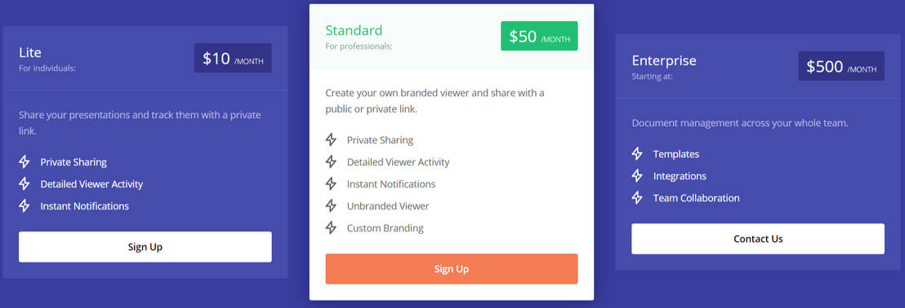Click the lightning icon beside Templates
The height and width of the screenshot is (308, 905).
point(637,154)
